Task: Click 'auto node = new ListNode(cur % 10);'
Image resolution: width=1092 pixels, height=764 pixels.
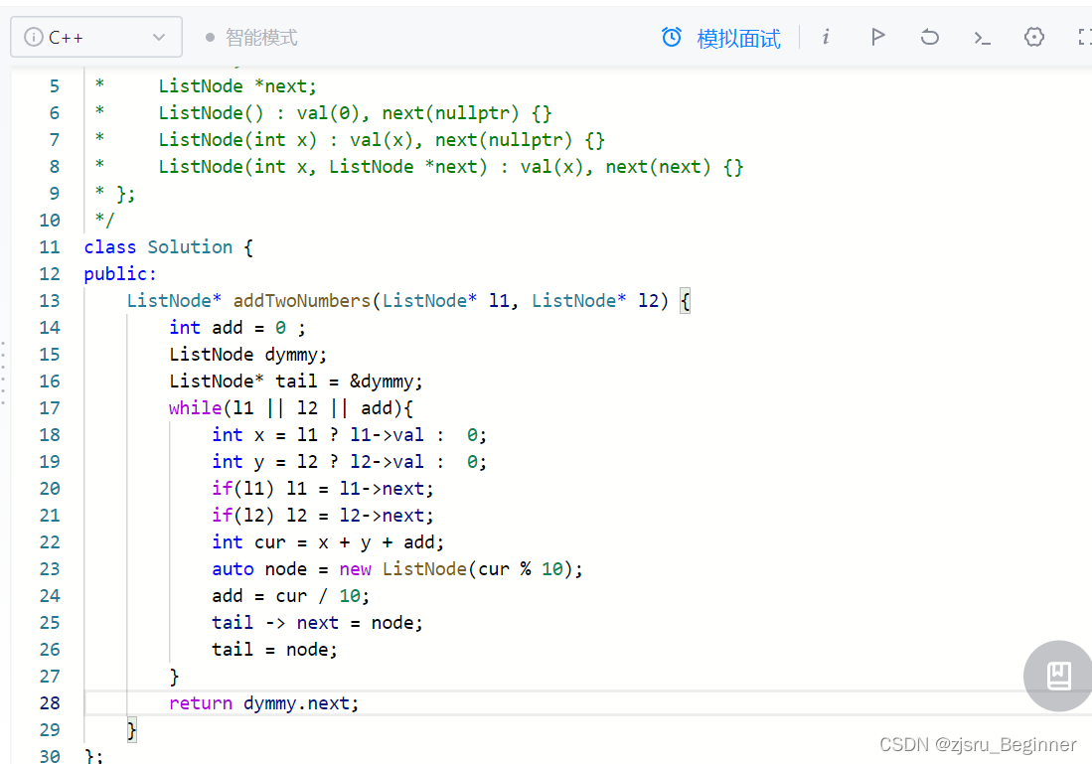Action: point(397,569)
